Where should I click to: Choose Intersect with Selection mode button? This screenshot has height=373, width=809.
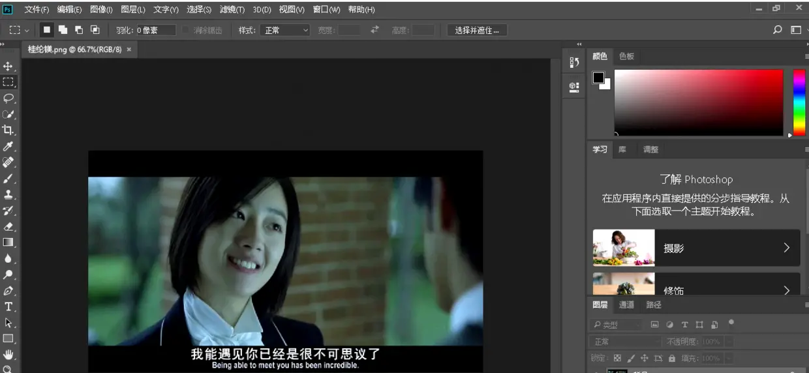coord(95,30)
